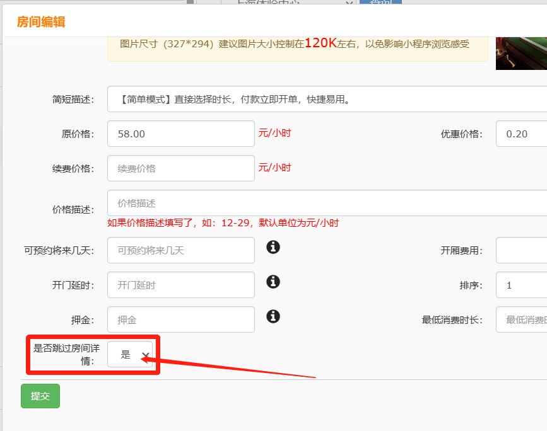Viewport: 547px width, 431px height.
Task: Click the 最低消费时长 input field
Action: (521, 319)
